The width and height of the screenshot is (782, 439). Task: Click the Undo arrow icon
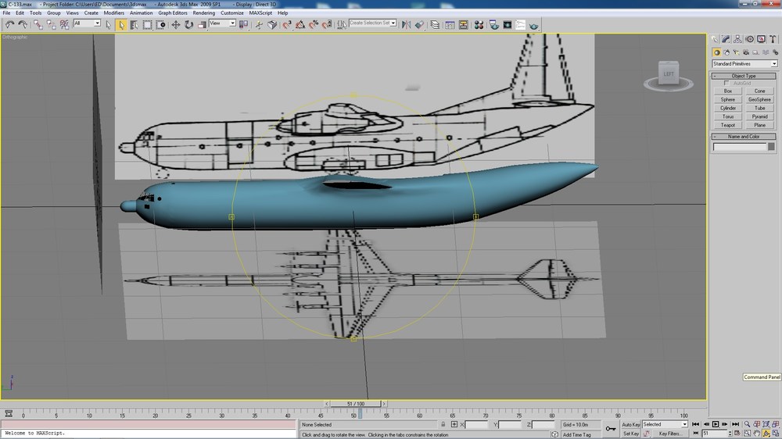pyautogui.click(x=9, y=24)
